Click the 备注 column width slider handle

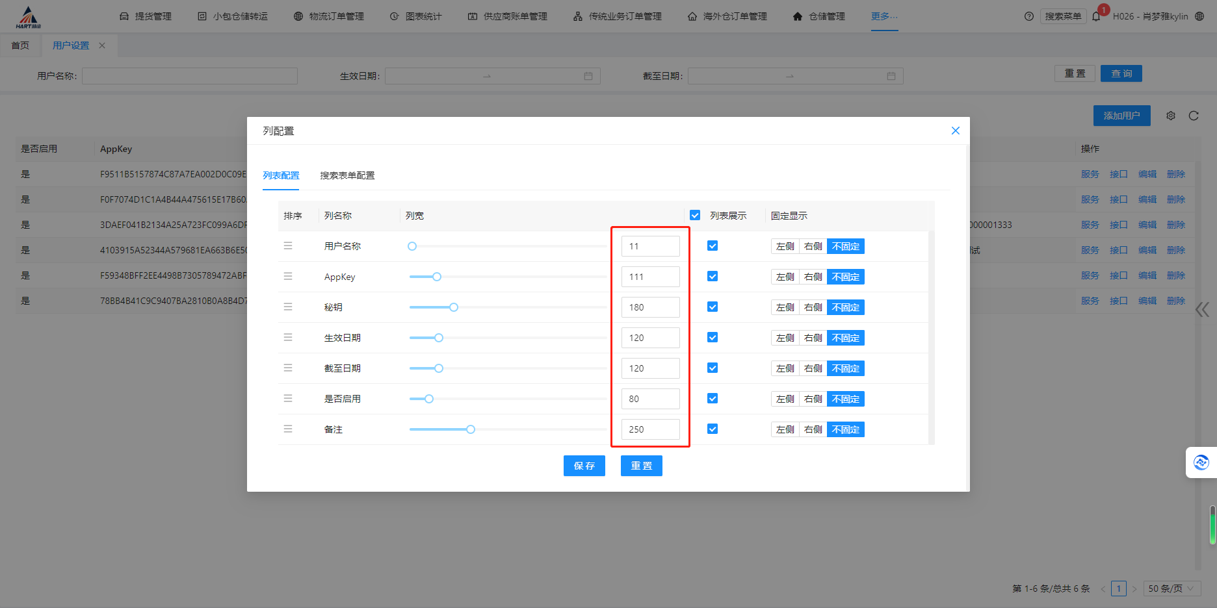[x=471, y=429]
